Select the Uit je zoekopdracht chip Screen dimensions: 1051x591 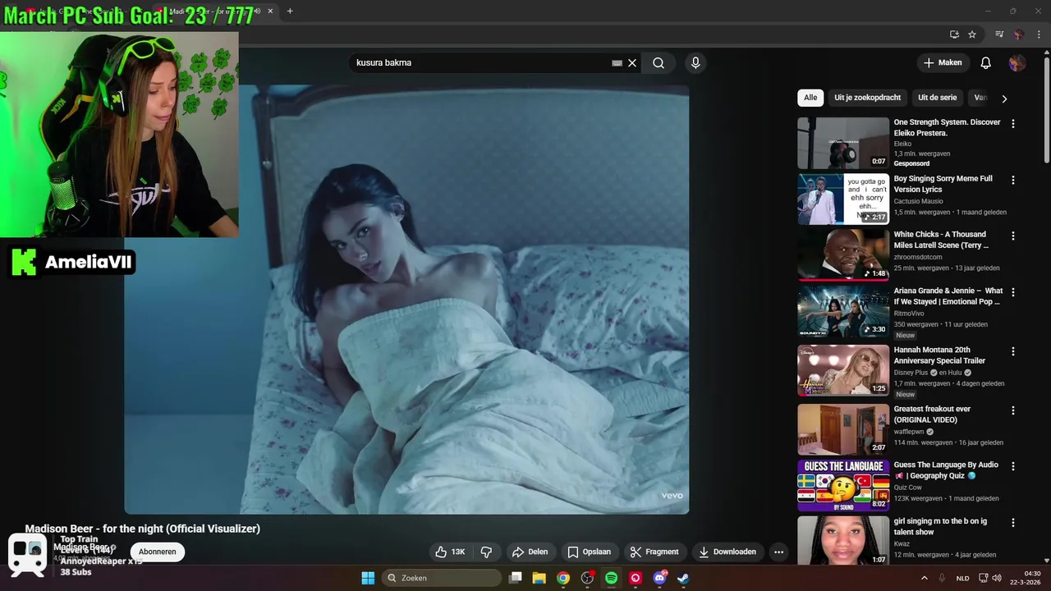click(x=867, y=98)
